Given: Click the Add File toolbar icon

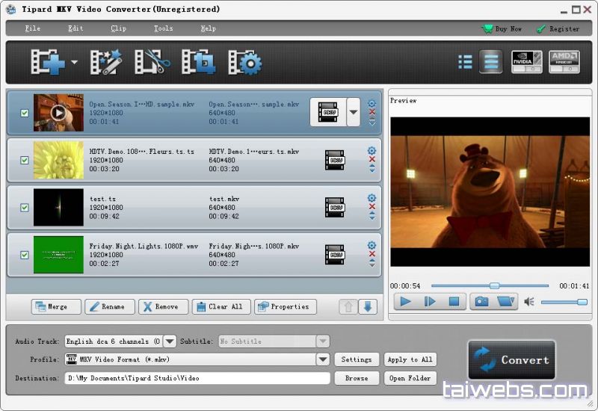Looking at the screenshot, I should pos(46,62).
